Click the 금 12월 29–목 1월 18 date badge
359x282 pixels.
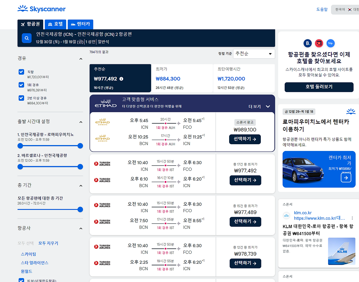[299, 112]
